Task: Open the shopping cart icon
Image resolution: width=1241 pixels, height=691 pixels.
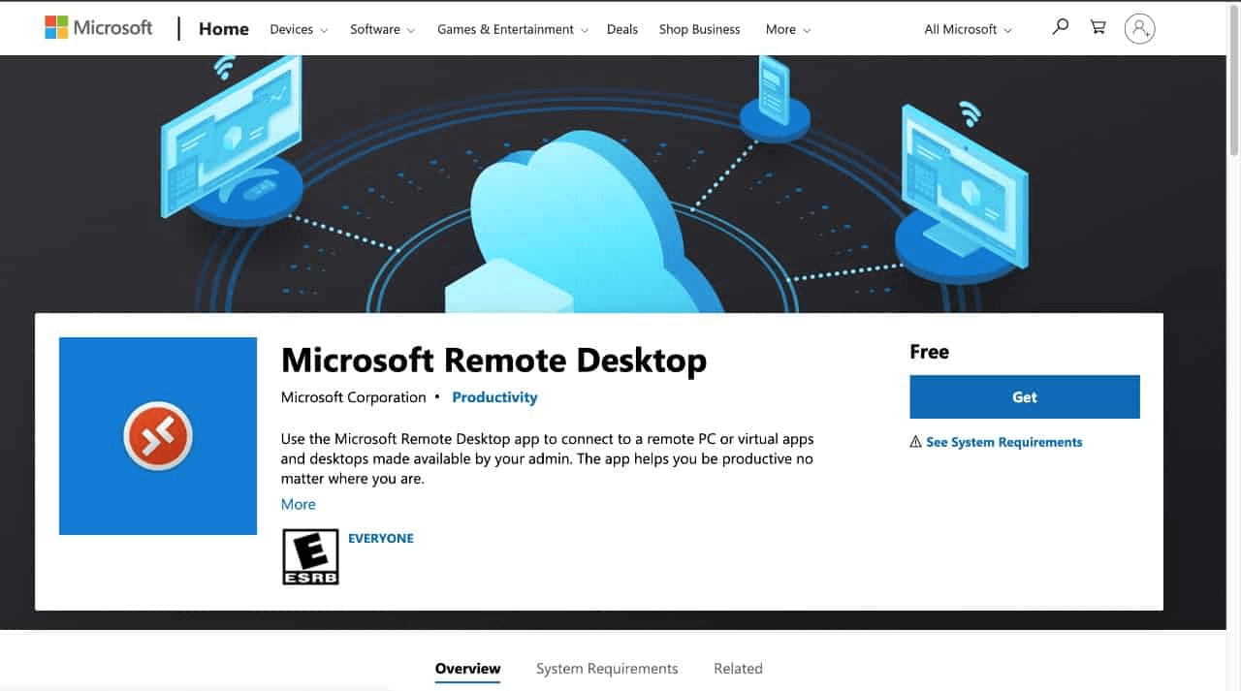Action: pos(1098,28)
